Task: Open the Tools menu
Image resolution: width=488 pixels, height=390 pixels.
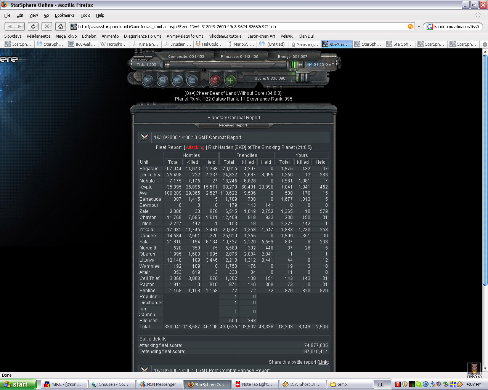Action: tap(85, 15)
